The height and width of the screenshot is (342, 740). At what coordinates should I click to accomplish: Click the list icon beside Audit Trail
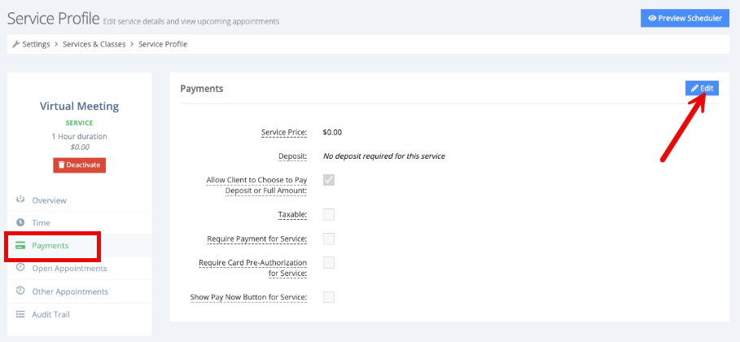(20, 314)
